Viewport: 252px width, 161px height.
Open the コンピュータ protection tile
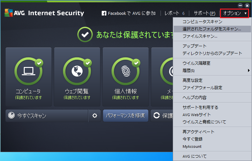click(29, 77)
